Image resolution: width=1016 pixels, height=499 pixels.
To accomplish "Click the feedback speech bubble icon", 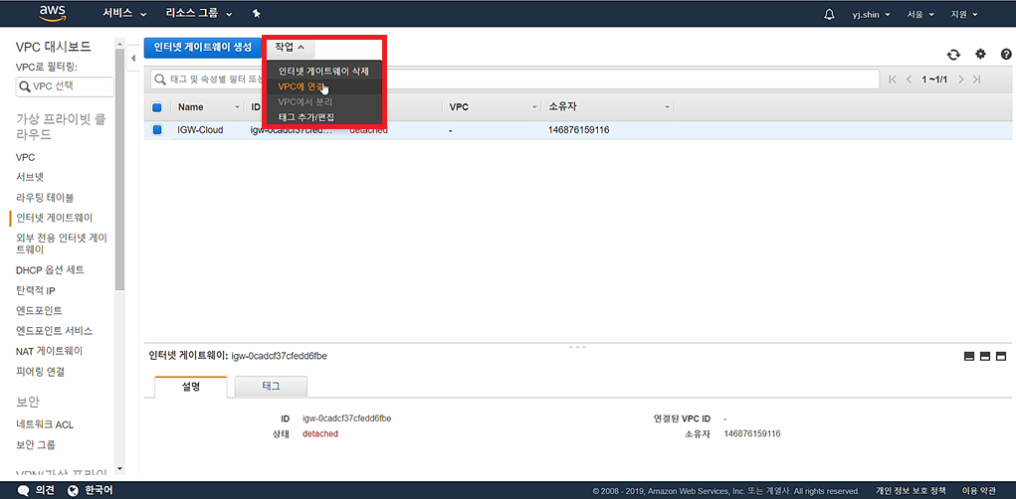I will (23, 490).
